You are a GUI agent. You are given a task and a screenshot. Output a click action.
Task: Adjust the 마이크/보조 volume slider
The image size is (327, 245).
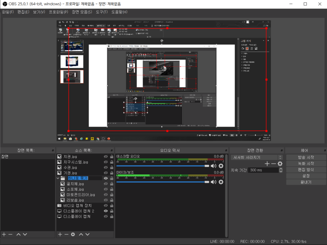point(163,182)
